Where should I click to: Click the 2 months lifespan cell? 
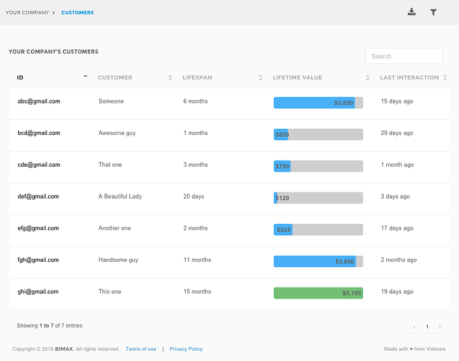pyautogui.click(x=196, y=228)
